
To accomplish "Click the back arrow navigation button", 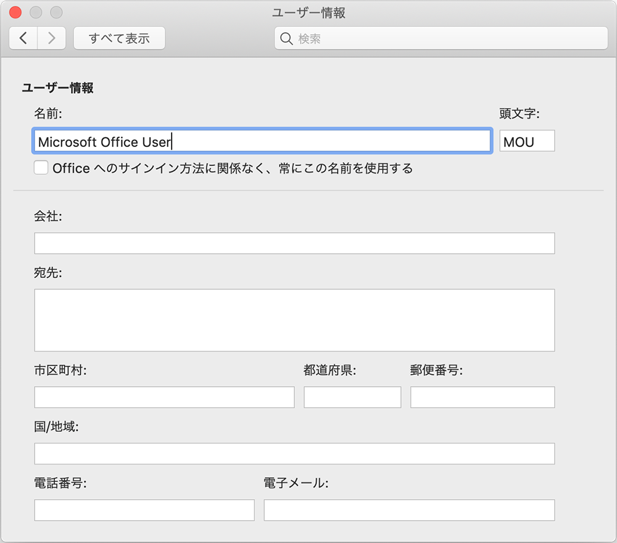I will point(23,38).
